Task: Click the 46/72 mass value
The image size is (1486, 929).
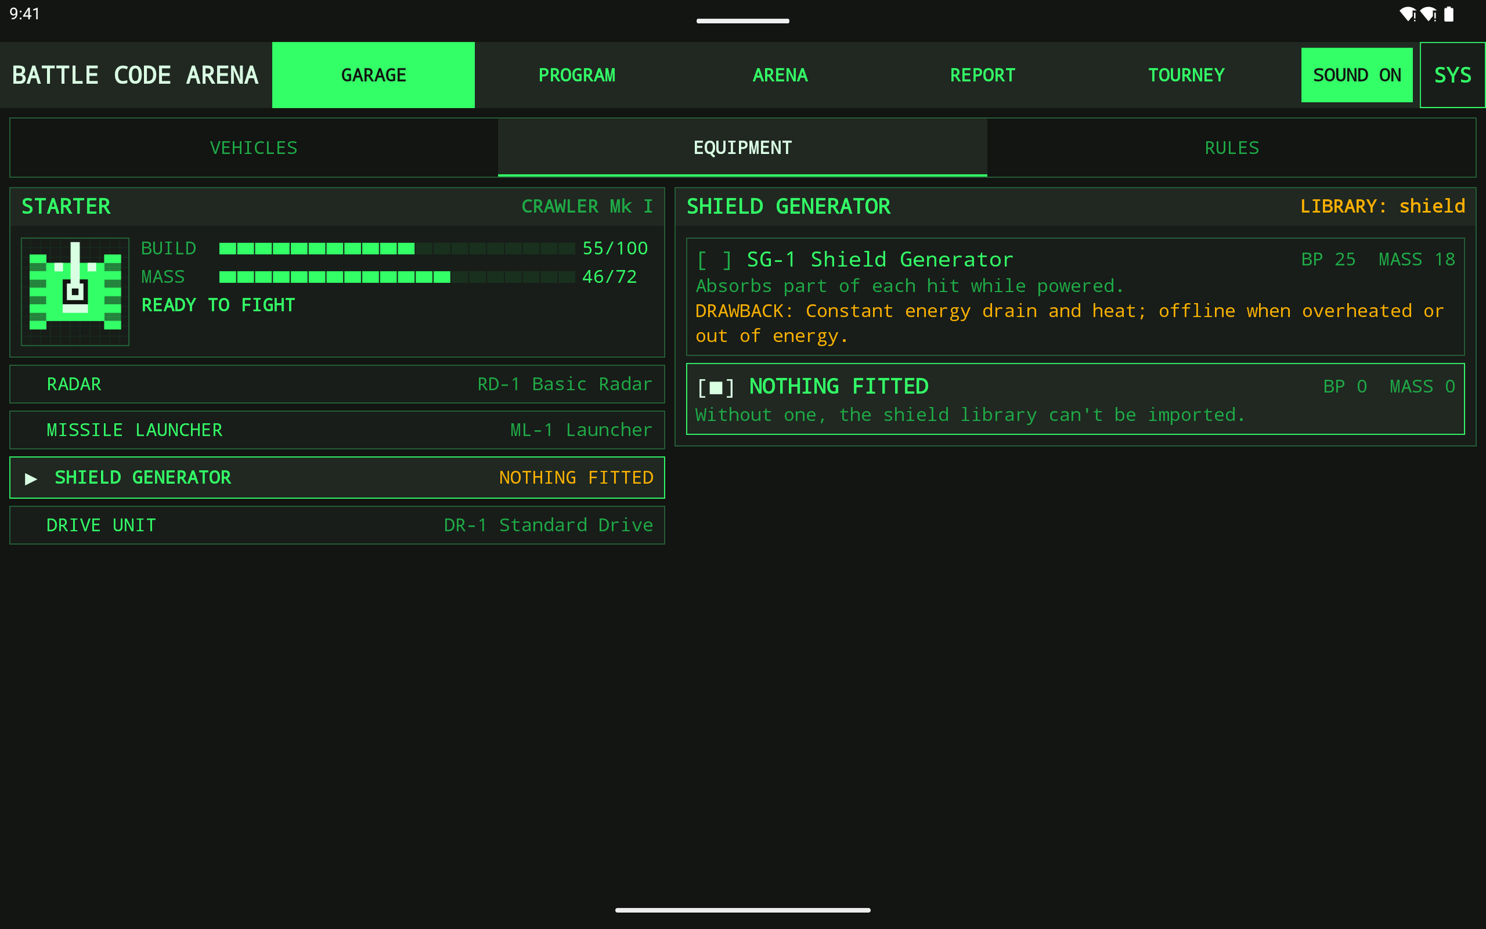Action: click(x=609, y=277)
